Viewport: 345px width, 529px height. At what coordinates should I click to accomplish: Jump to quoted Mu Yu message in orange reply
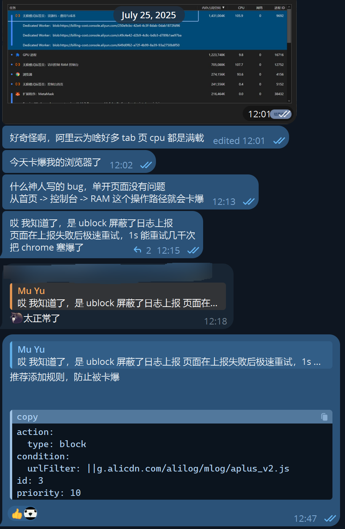(118, 297)
